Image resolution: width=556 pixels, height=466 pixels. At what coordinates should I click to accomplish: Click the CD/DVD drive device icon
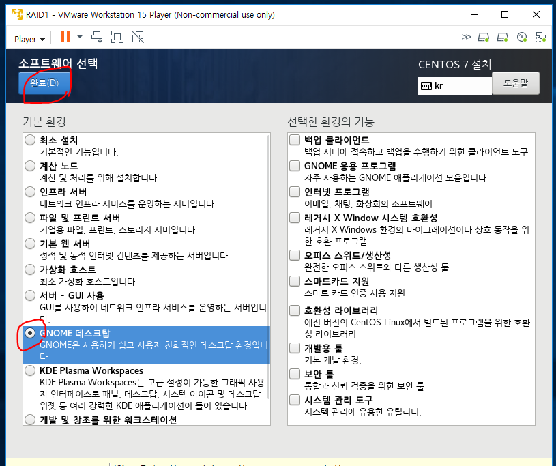(x=522, y=38)
